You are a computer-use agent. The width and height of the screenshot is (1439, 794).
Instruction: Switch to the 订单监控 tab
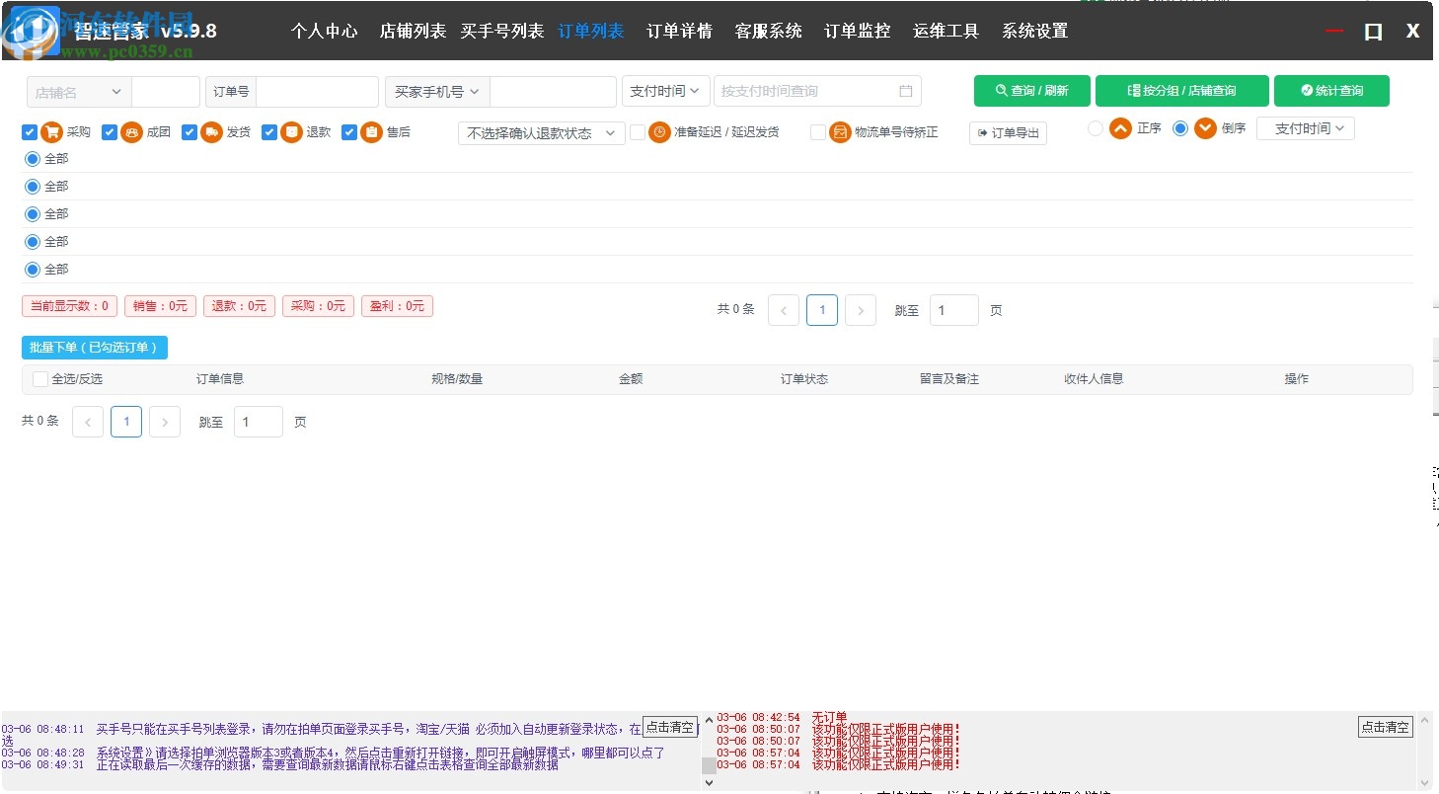[858, 31]
